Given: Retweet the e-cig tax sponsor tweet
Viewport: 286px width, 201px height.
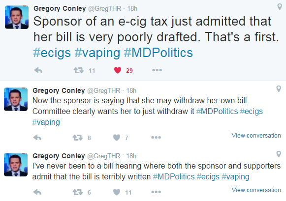Looking at the screenshot, I should pyautogui.click(x=79, y=70).
